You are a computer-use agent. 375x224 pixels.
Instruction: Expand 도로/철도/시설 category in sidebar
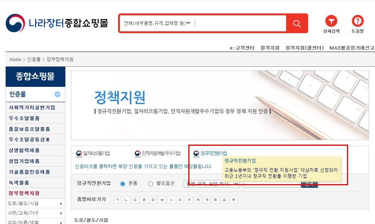coord(35,204)
